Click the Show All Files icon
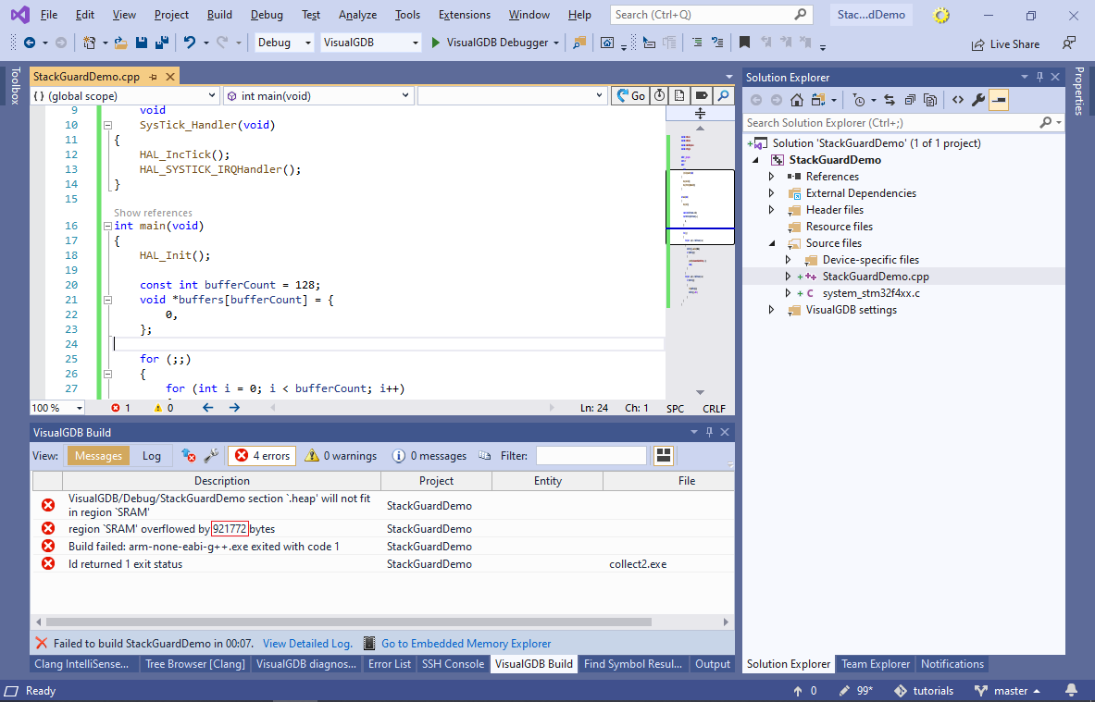Screen dimensions: 1095x702 (x=930, y=101)
